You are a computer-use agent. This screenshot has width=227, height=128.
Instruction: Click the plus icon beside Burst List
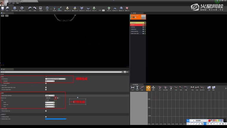click(56, 98)
